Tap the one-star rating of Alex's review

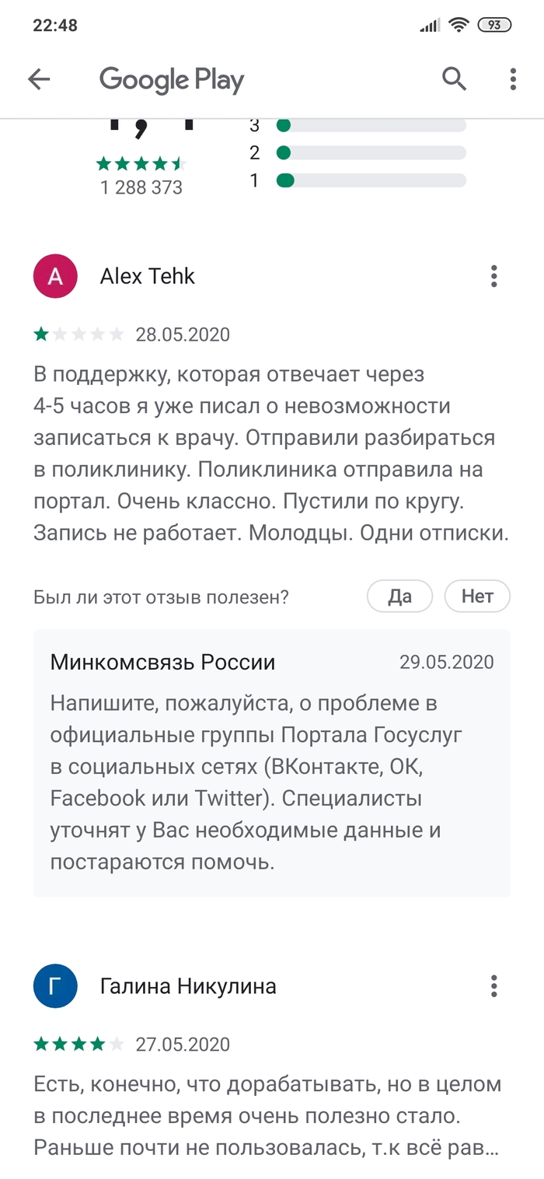pos(78,334)
